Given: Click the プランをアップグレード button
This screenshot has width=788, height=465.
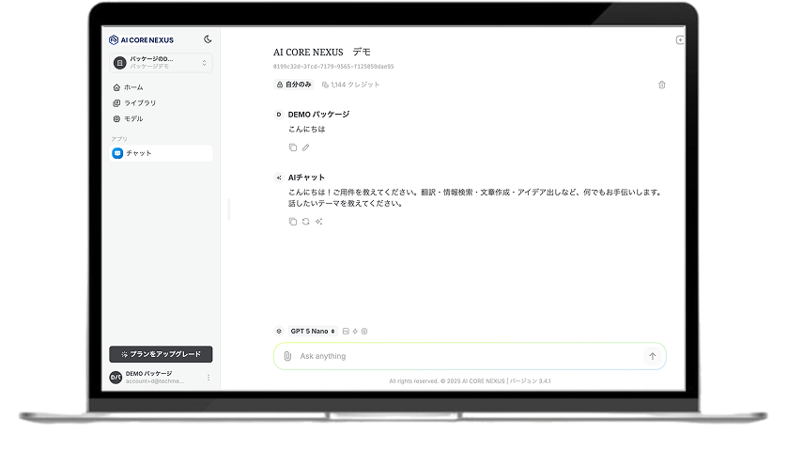Looking at the screenshot, I should (x=161, y=354).
